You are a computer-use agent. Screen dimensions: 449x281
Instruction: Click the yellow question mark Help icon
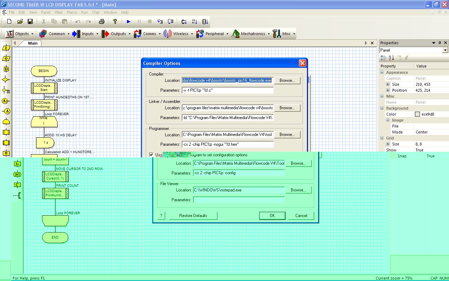(115, 21)
